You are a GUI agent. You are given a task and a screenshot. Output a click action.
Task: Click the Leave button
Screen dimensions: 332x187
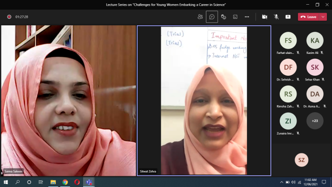(x=309, y=17)
